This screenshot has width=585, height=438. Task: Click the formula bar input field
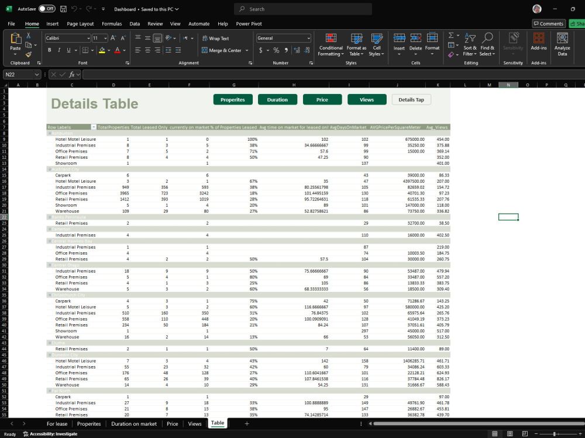pos(333,75)
